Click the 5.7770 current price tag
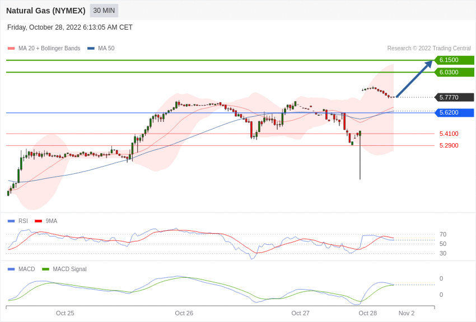This screenshot has height=322, width=476. 454,97
